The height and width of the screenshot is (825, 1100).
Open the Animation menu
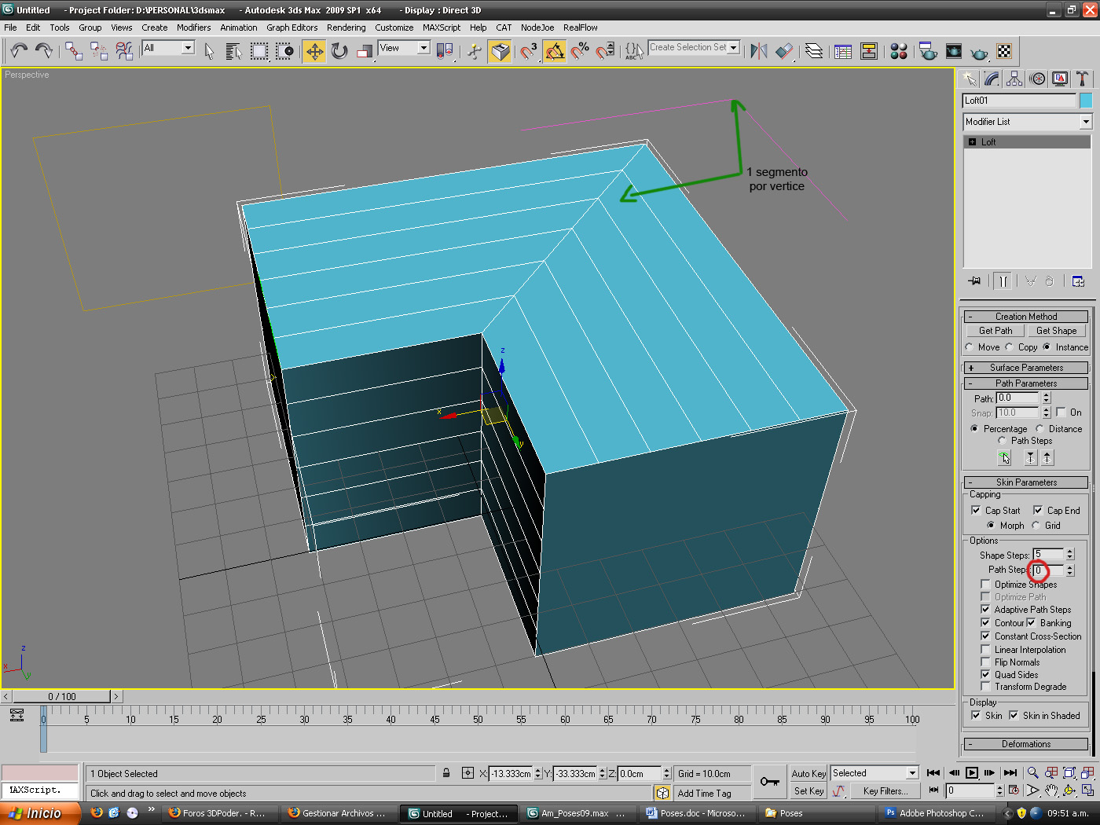(239, 27)
